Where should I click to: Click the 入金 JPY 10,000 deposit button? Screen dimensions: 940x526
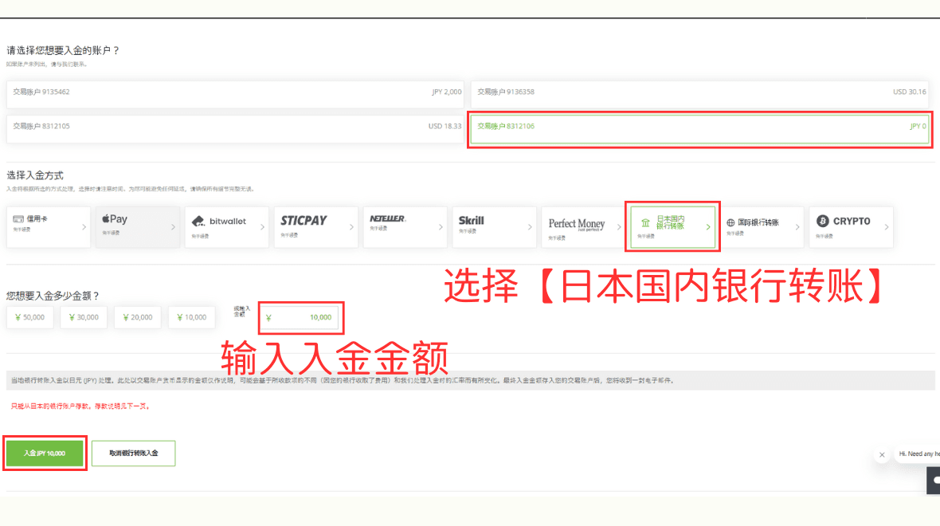(45, 453)
